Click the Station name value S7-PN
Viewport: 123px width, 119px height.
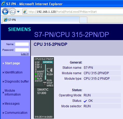click(88, 68)
